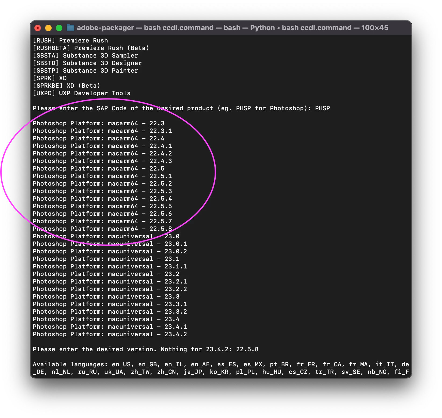The height and width of the screenshot is (418, 442).
Task: Click the macarm64 – 22.5.8 line
Action: tap(102, 229)
